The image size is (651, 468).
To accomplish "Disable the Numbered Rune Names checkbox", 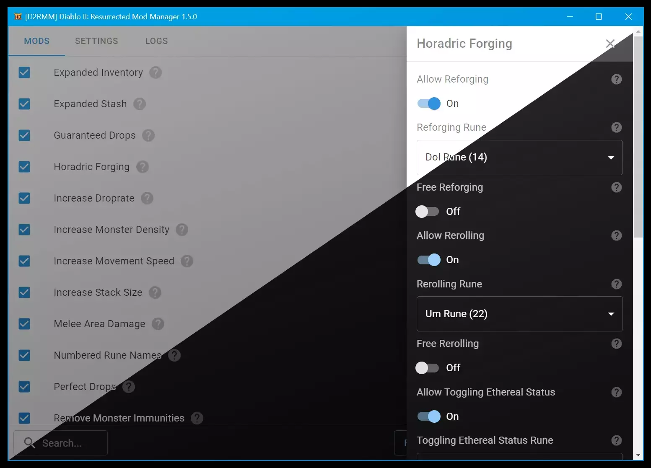I will (24, 355).
